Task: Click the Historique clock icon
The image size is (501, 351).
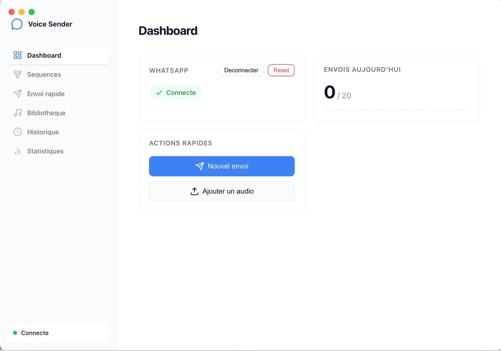Action: click(x=18, y=132)
